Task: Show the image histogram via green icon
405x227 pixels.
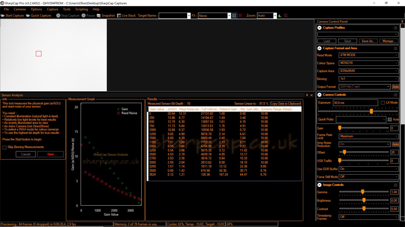Action: pos(280,16)
